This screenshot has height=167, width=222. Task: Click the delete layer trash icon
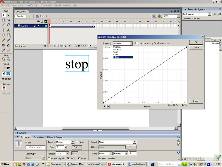pos(45,46)
